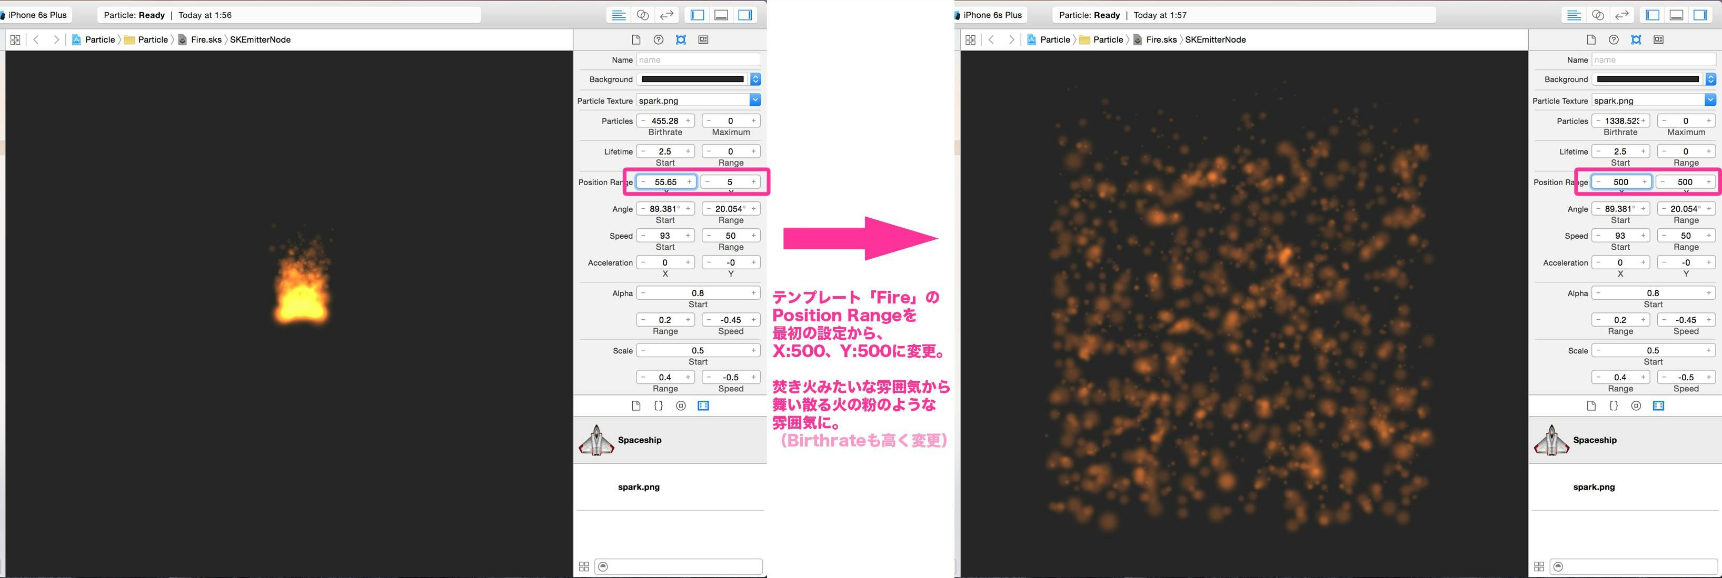Open SKEmitterNode crumb in the 1:56 window
The width and height of the screenshot is (1722, 578).
[x=260, y=39]
